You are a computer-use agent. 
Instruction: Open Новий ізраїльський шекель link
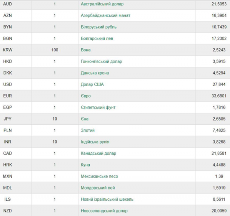[x=107, y=199]
